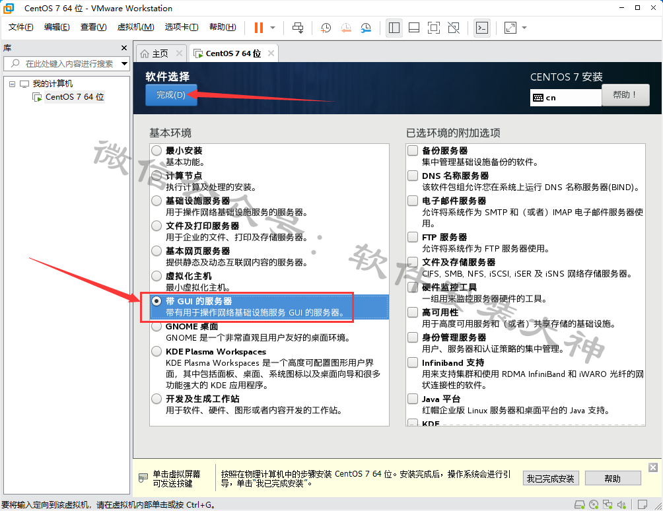Open the console view toolbar icon

pyautogui.click(x=482, y=28)
